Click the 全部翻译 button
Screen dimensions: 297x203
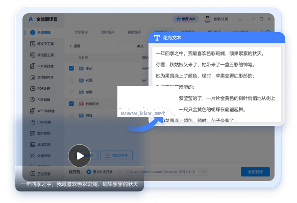[255, 172]
